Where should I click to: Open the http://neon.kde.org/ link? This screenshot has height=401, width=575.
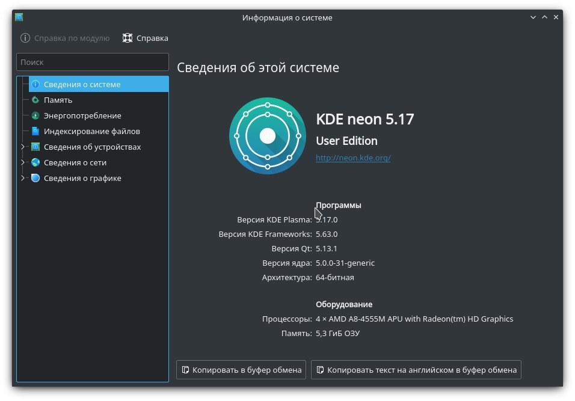(x=353, y=158)
